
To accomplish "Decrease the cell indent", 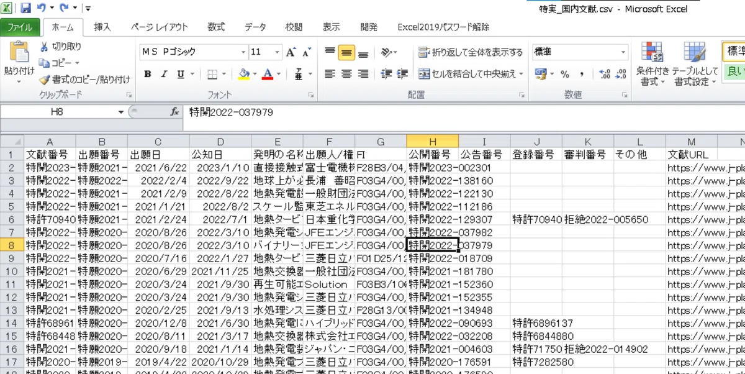I will click(x=386, y=74).
